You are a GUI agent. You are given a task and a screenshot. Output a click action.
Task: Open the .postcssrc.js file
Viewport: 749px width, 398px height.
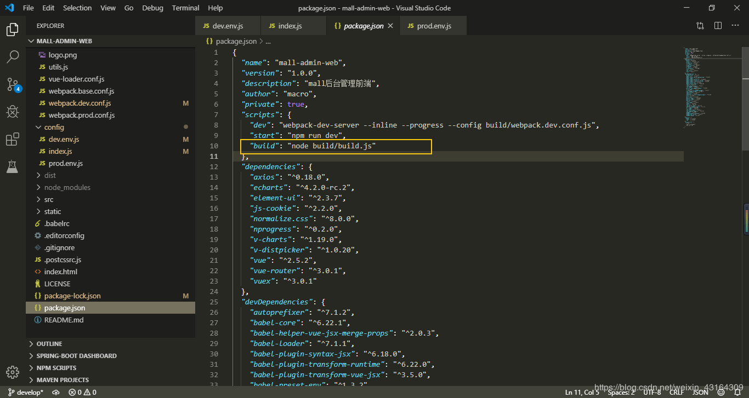(110, 259)
